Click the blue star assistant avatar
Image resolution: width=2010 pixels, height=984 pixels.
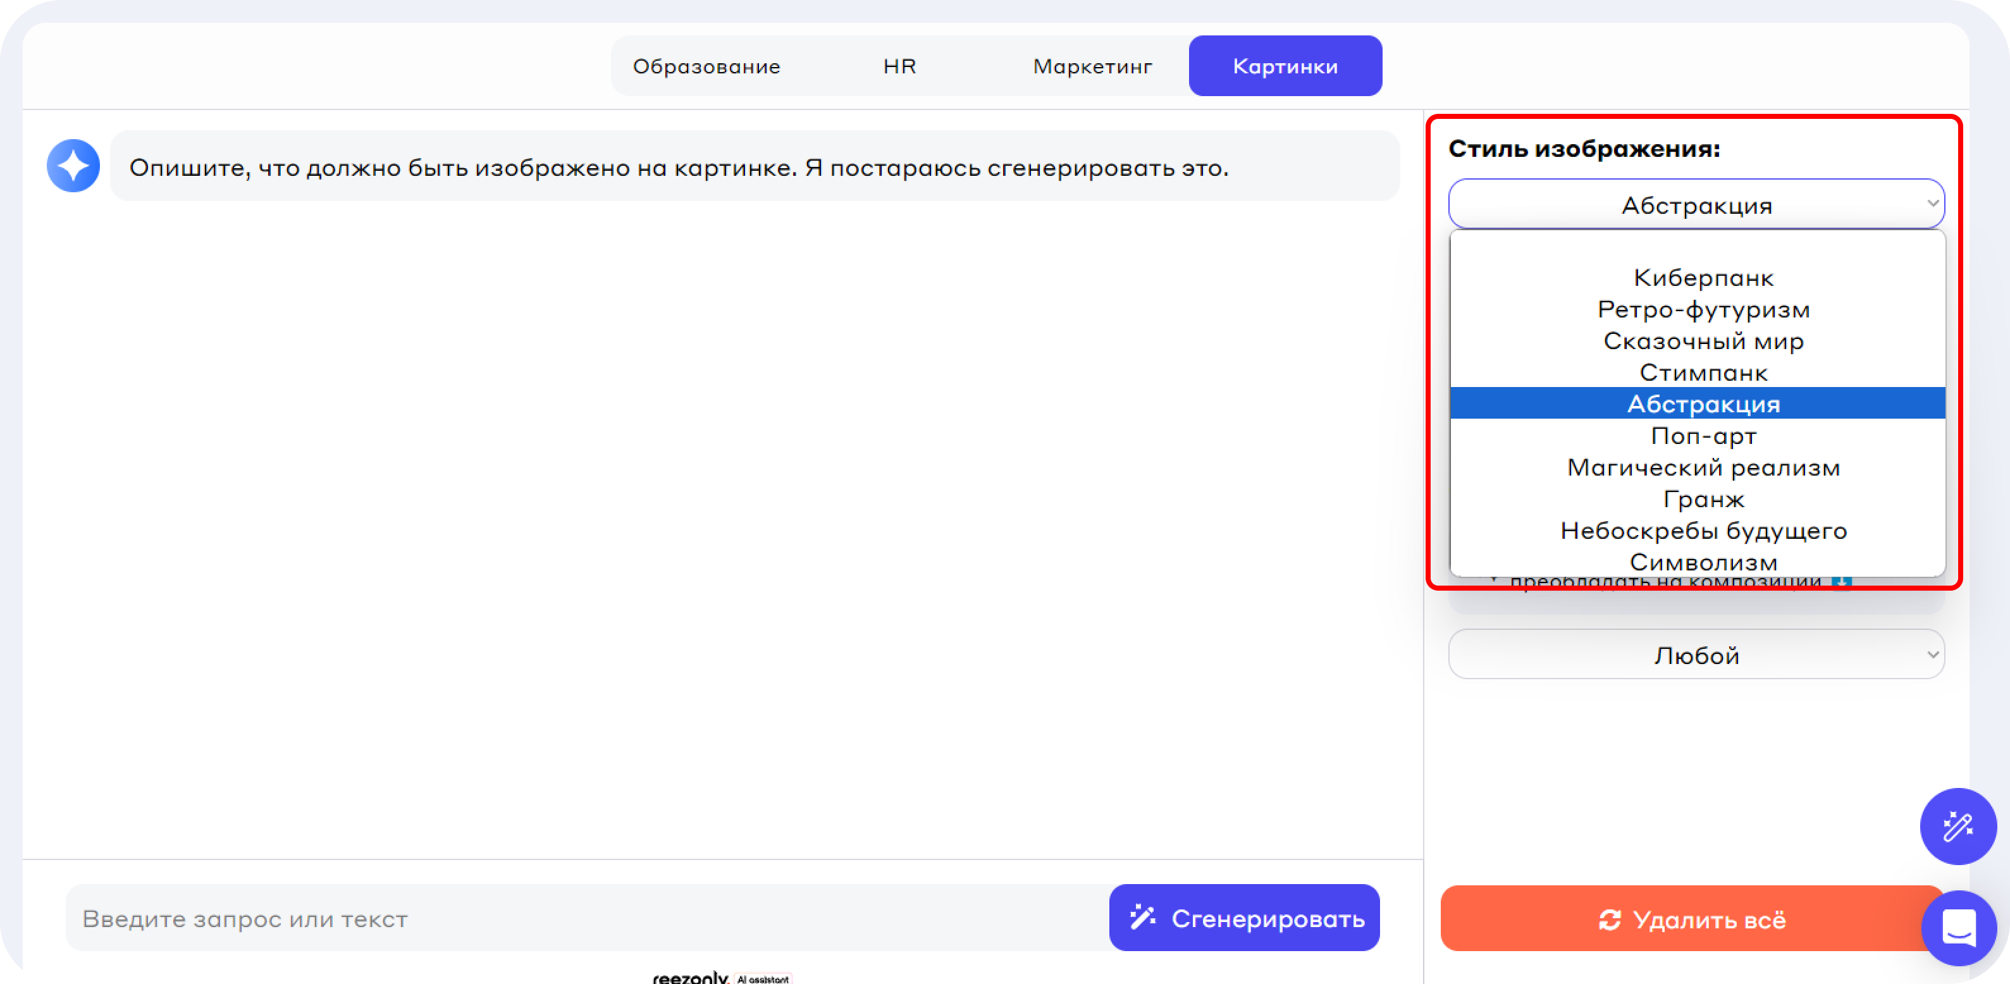73,166
